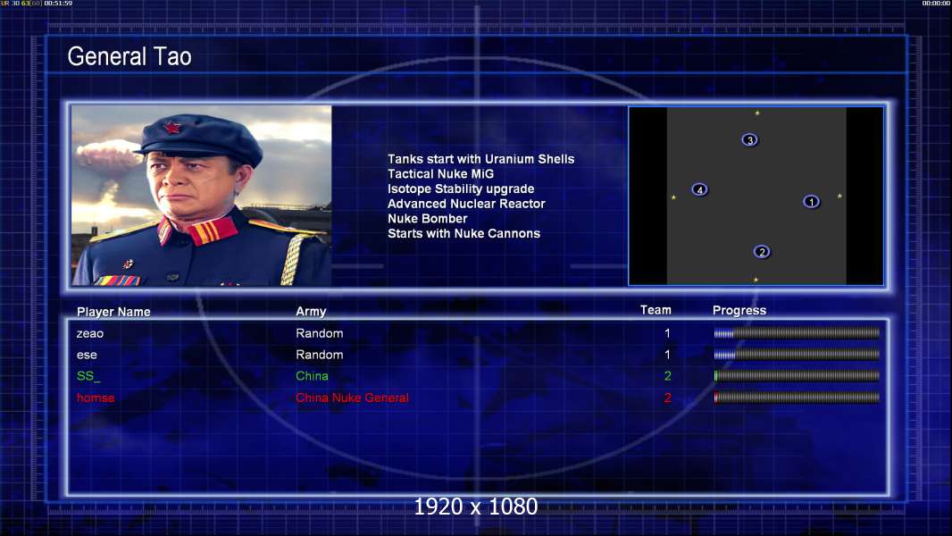Click the General Tao title
This screenshot has height=536, width=952.
[x=129, y=56]
